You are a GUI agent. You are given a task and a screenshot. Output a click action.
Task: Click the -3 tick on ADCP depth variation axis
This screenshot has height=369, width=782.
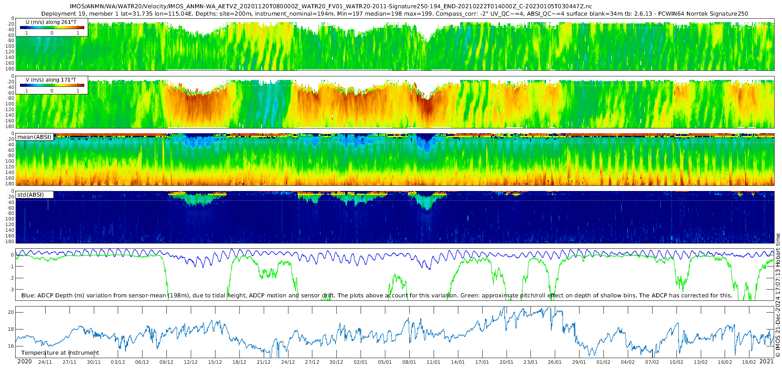(x=12, y=290)
